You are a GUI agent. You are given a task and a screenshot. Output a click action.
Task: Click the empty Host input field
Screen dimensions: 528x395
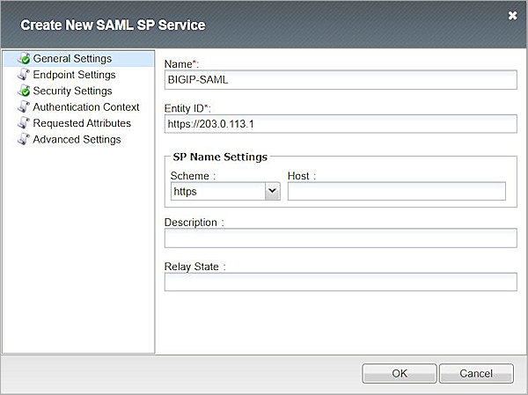[x=396, y=191]
